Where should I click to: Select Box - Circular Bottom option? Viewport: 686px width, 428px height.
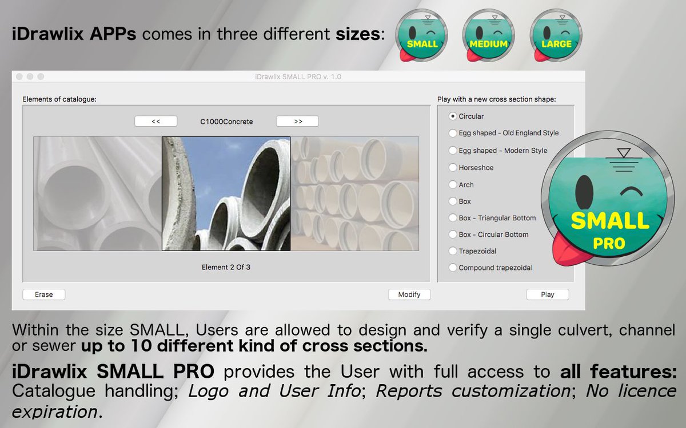pyautogui.click(x=453, y=235)
